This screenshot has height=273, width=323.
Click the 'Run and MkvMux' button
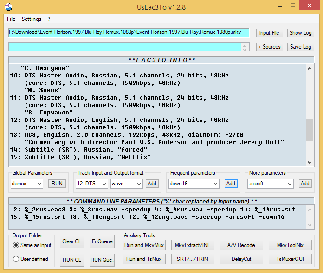pos(143,245)
